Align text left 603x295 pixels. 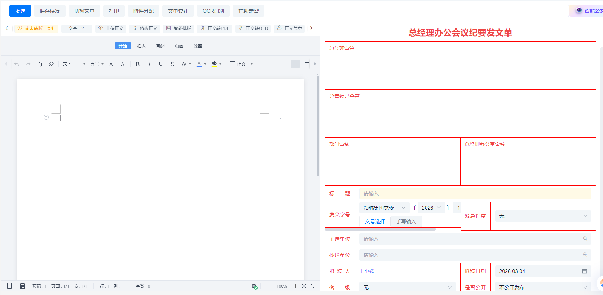pyautogui.click(x=261, y=64)
